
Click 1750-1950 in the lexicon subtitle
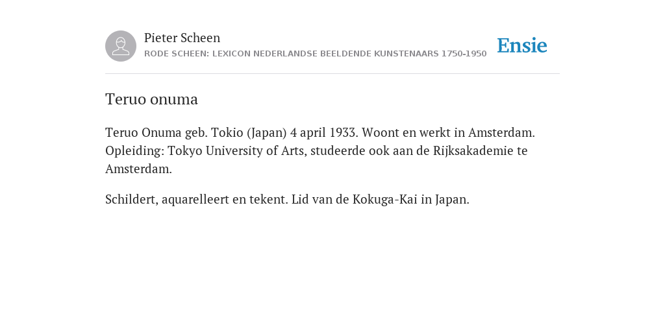coord(464,54)
